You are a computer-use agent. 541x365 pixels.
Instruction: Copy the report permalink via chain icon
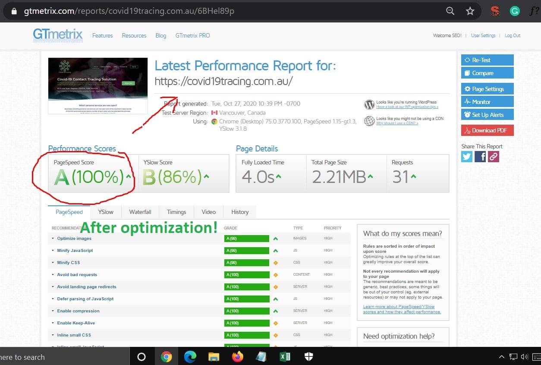point(493,157)
